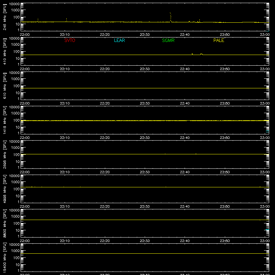The width and height of the screenshot is (275, 275).
Task: Click the 22:30 label under the 245 MHz panel
Action: click(145, 35)
